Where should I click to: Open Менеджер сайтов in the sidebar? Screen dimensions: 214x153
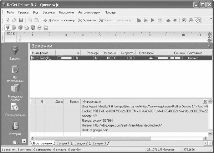[x=15, y=93]
